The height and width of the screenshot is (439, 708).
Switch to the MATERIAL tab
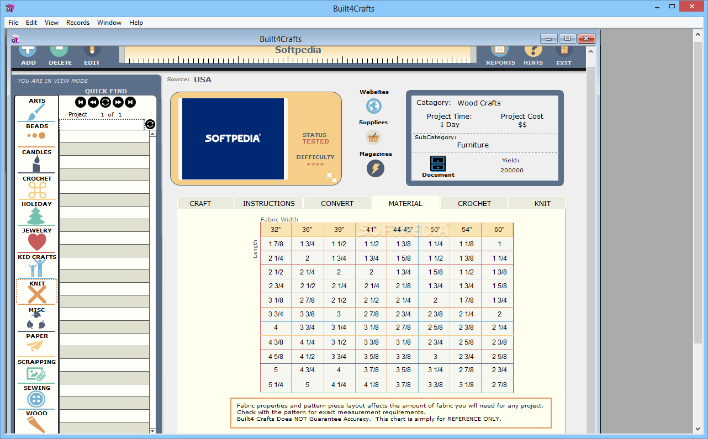coord(405,203)
